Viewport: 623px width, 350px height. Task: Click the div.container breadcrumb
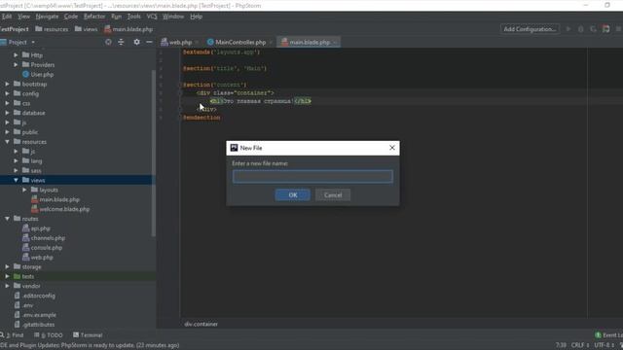coord(202,324)
